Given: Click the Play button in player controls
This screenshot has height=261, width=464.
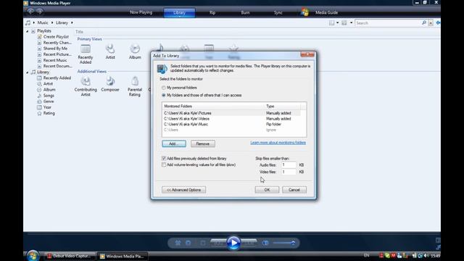Looking at the screenshot, I should tap(233, 243).
